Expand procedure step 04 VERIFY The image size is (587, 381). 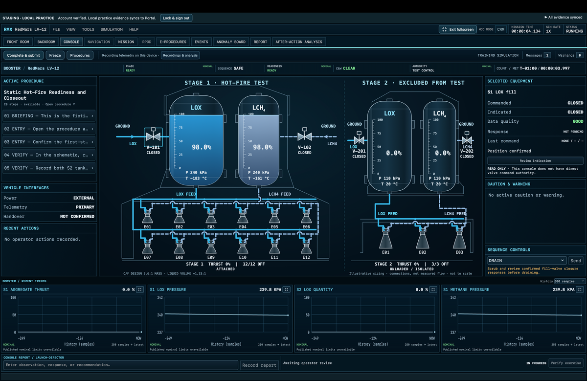click(49, 155)
